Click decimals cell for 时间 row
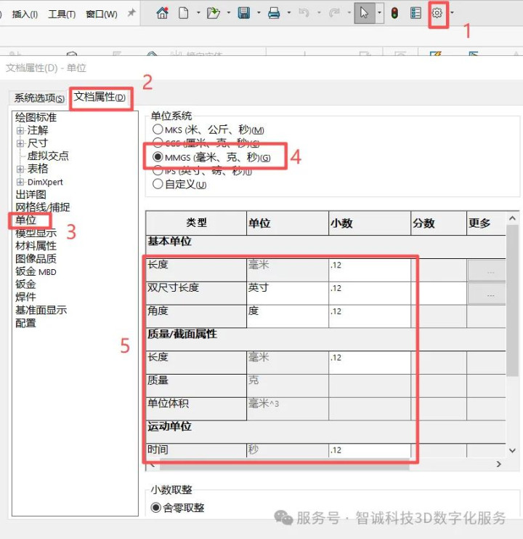Viewport: 523px width, 539px height. click(370, 451)
